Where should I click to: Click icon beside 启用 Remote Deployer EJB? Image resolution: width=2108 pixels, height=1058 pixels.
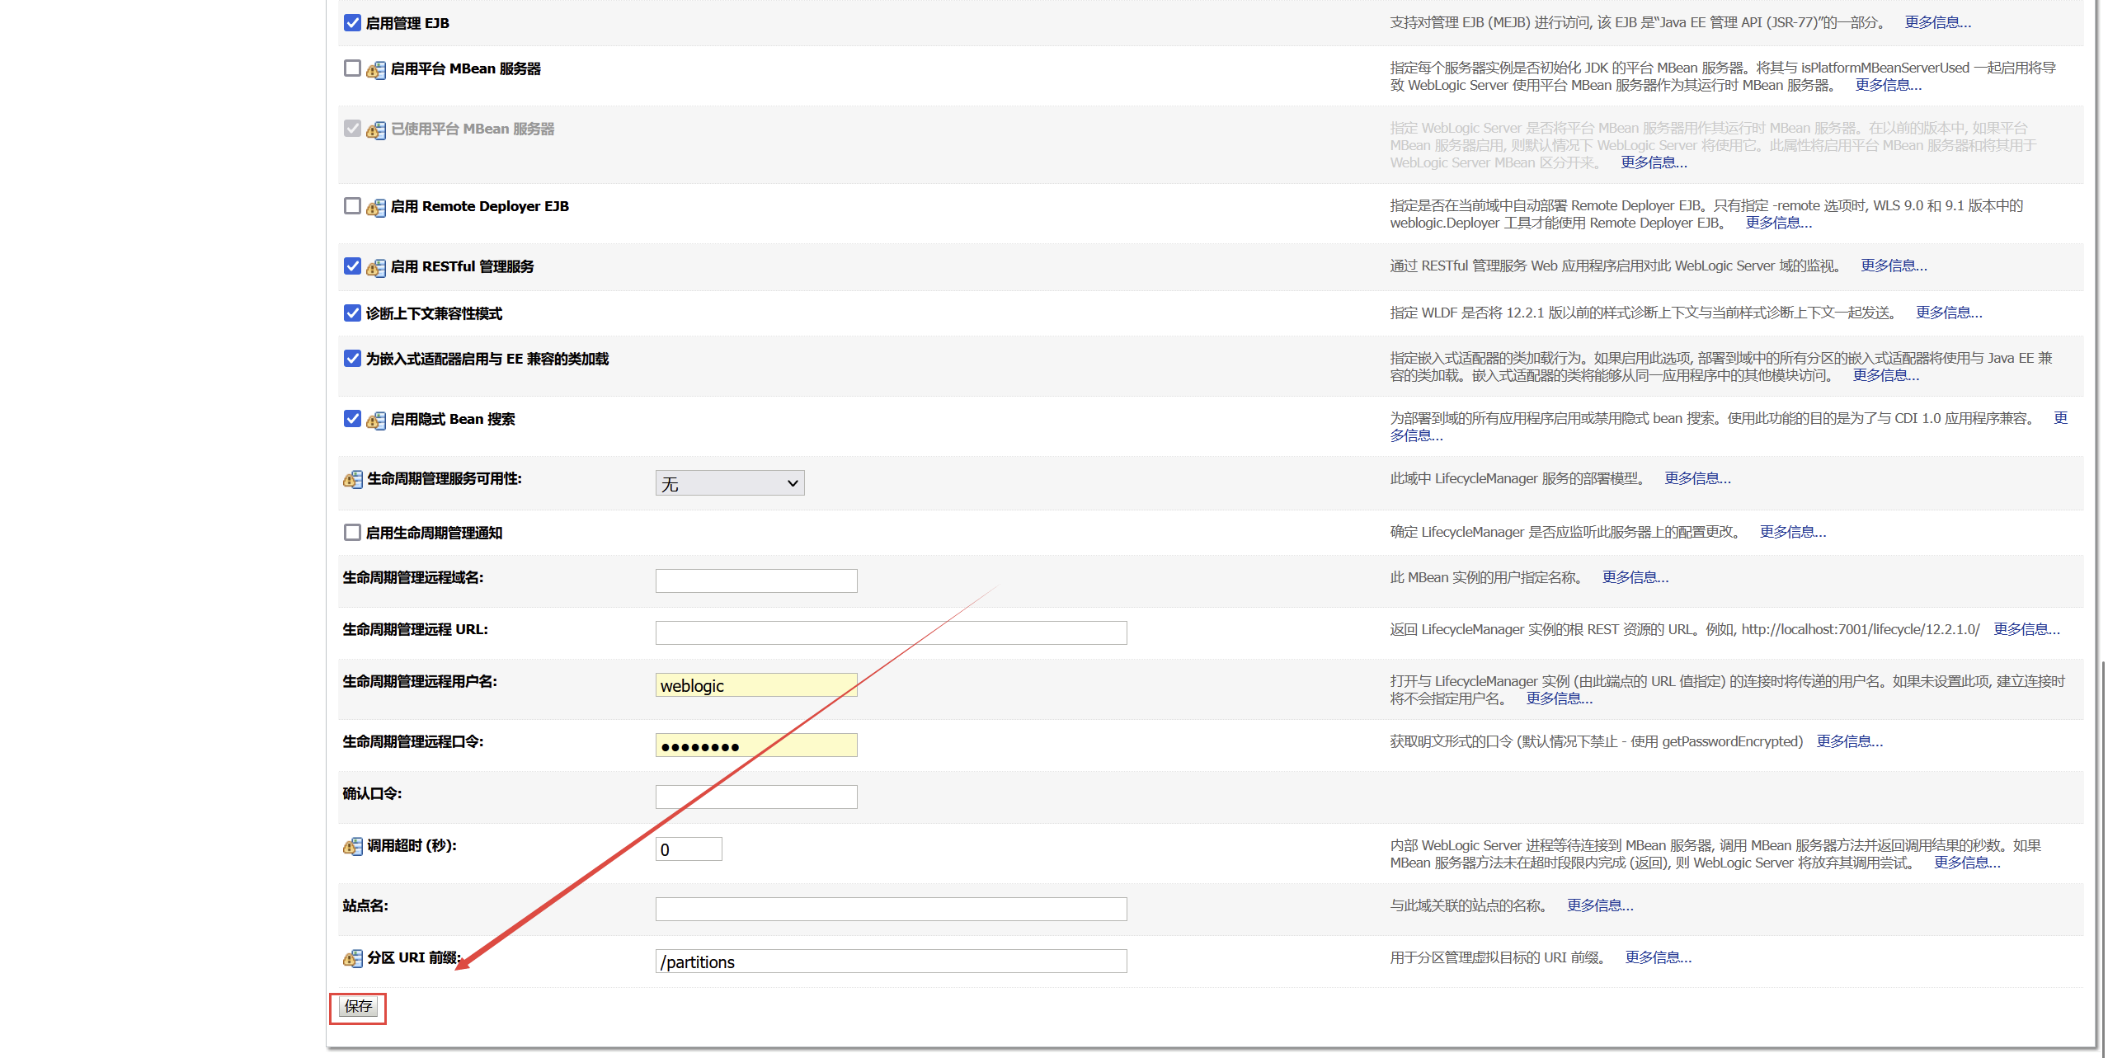(376, 208)
